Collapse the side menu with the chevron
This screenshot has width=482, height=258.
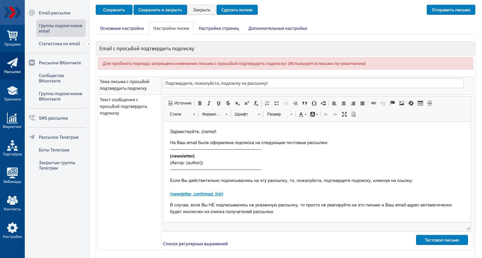tap(89, 44)
